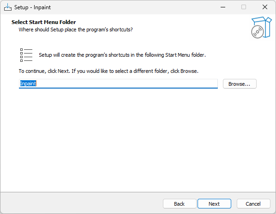Viewport: 276px width, 214px height.
Task: Click the Setup installer icon in title bar
Action: (x=8, y=7)
